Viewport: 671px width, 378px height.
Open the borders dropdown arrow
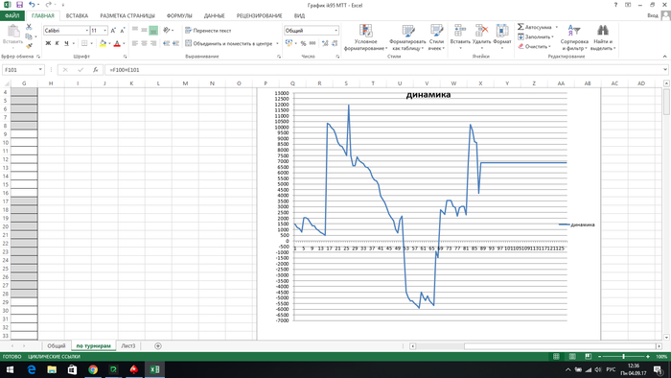click(x=92, y=43)
